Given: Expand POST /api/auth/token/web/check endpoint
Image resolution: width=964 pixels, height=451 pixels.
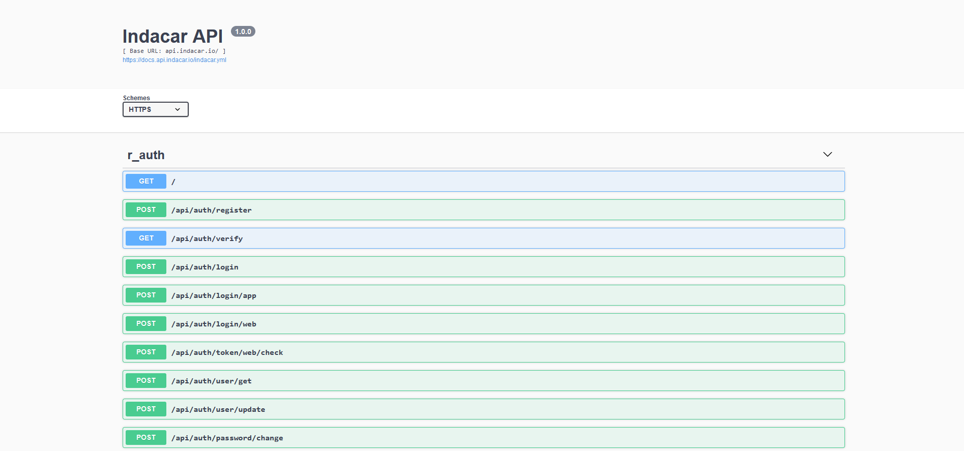Looking at the screenshot, I should pos(484,352).
